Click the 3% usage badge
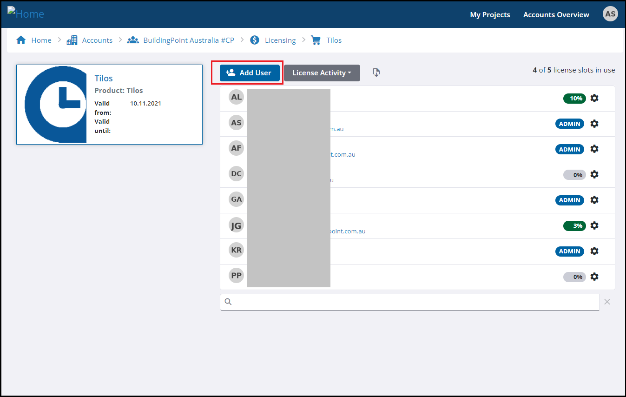Image resolution: width=626 pixels, height=397 pixels. point(574,226)
